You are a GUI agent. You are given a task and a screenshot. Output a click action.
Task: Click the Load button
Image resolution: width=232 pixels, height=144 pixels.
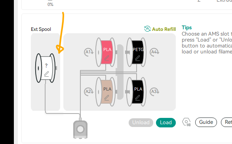click(166, 123)
